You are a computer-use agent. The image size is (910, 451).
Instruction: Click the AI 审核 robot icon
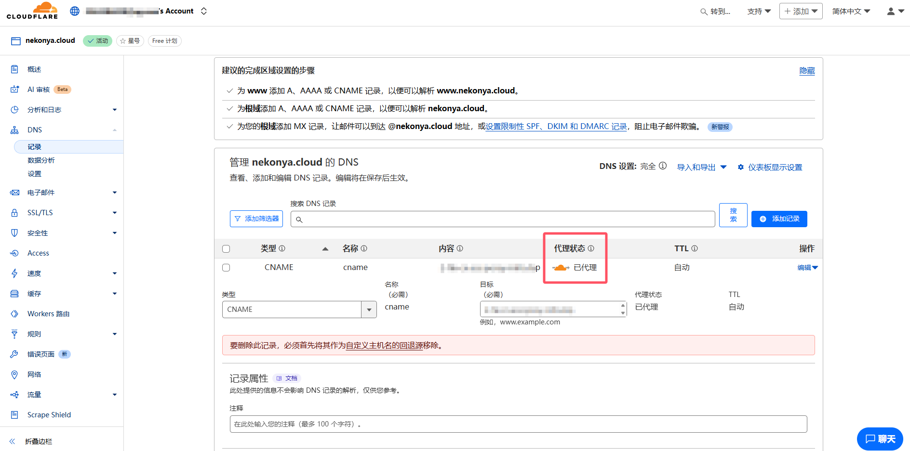14,90
